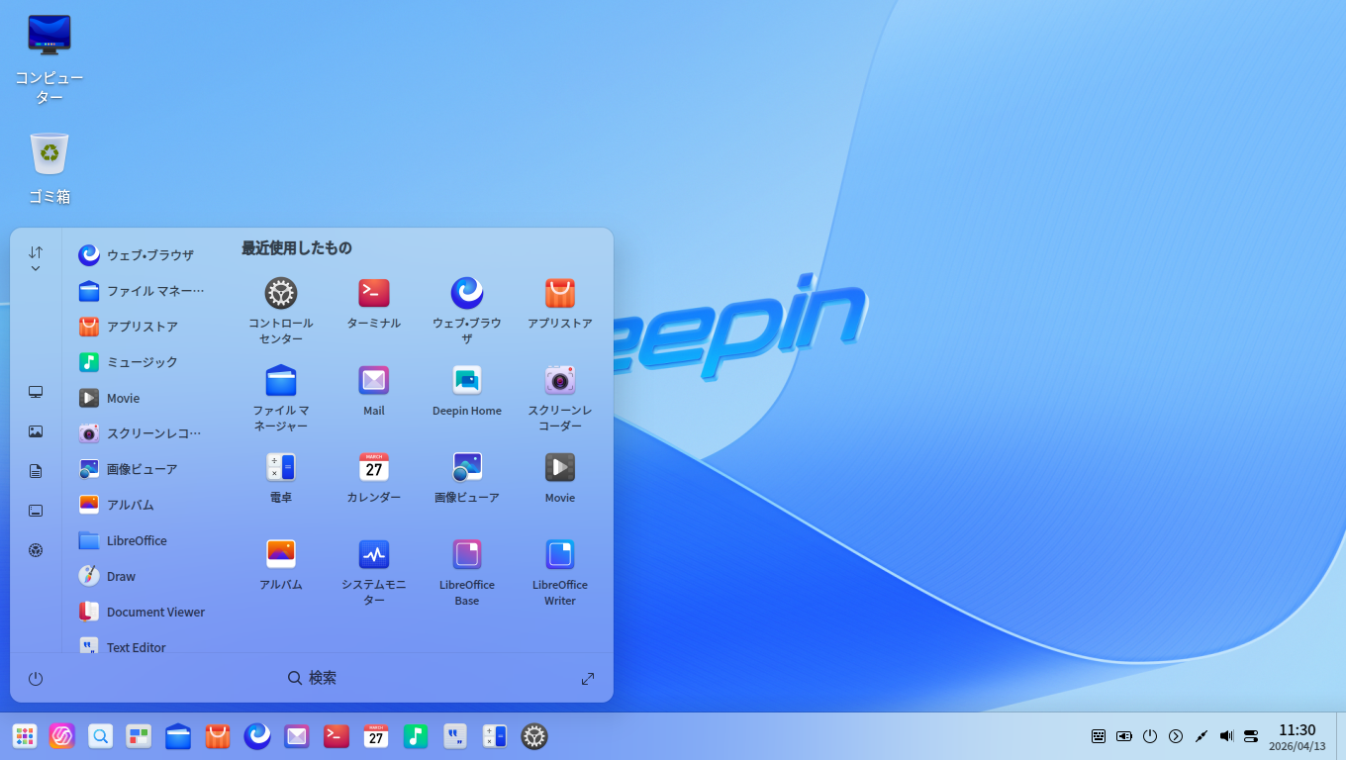1346x760 pixels.
Task: Launch the Terminal from recently used
Action: tap(373, 293)
